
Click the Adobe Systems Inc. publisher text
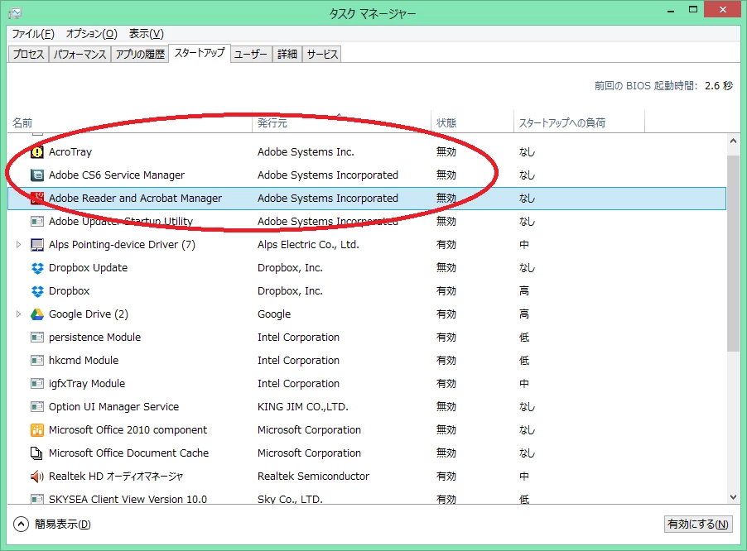[306, 152]
